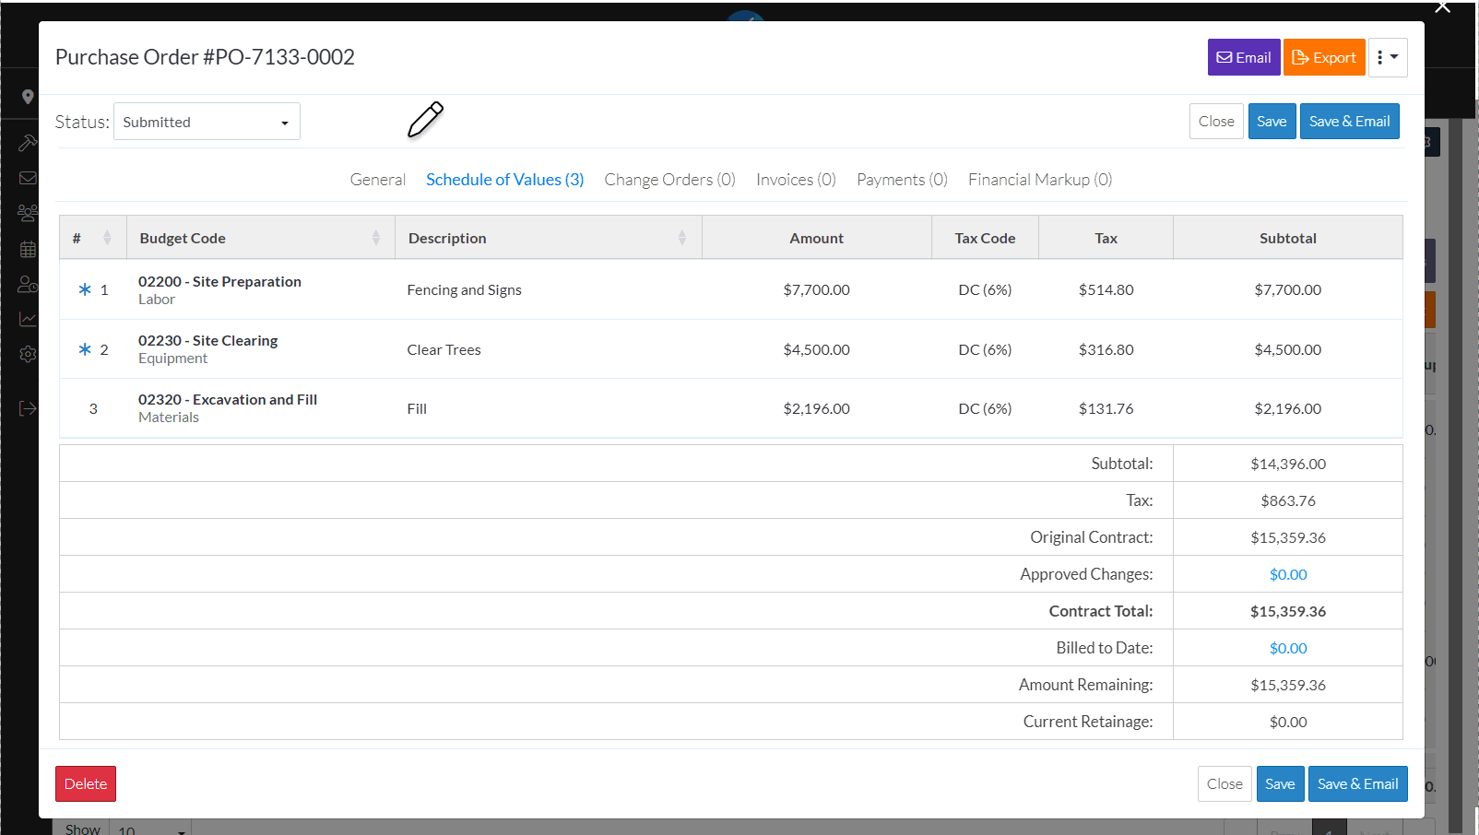Open the Payments (0) tab
The image size is (1479, 835).
click(902, 180)
